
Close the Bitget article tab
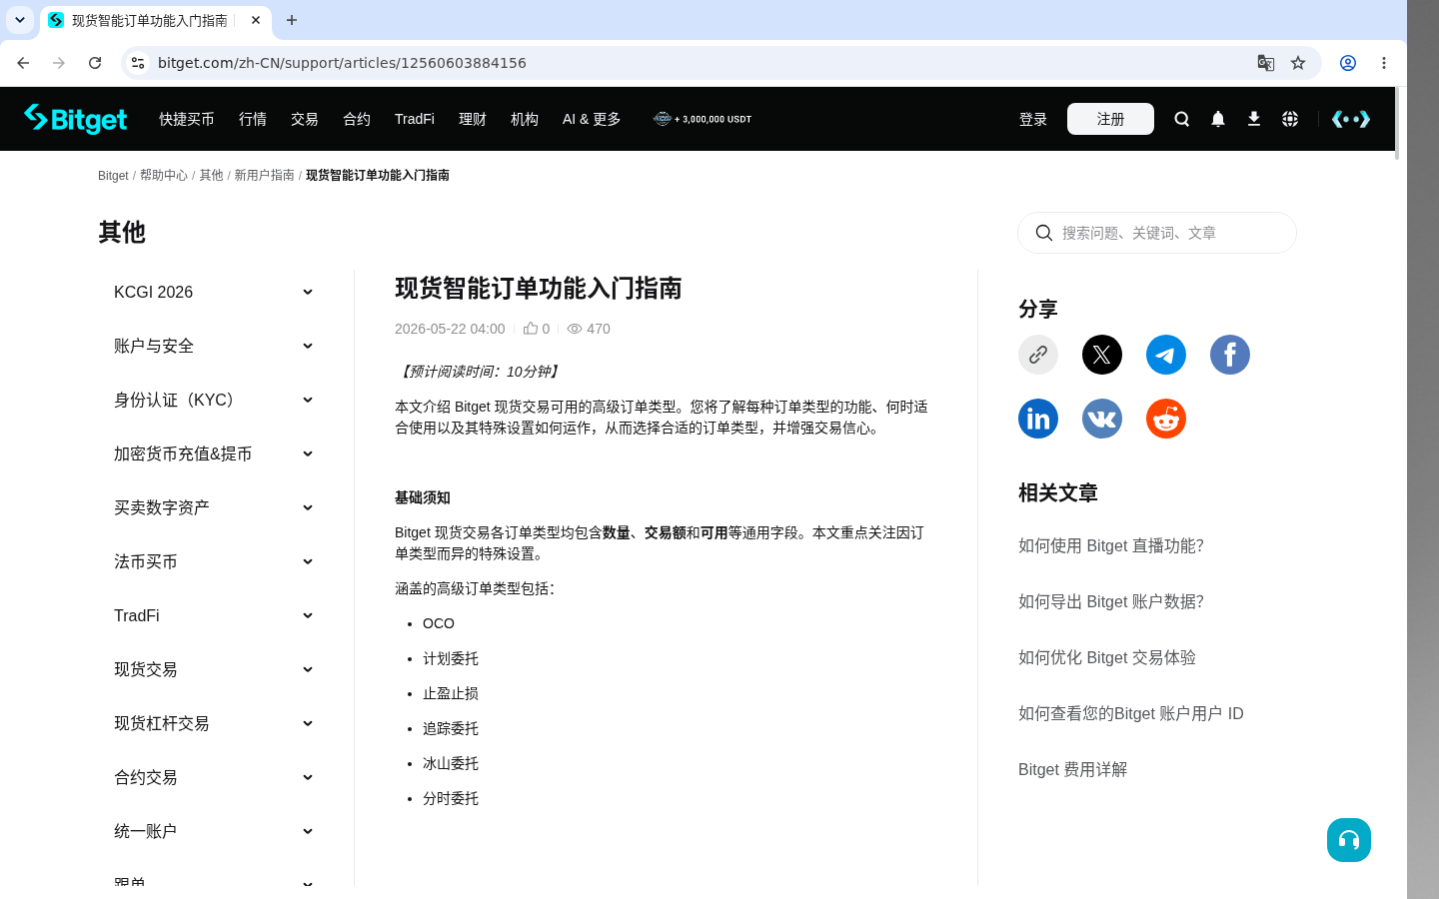coord(256,20)
